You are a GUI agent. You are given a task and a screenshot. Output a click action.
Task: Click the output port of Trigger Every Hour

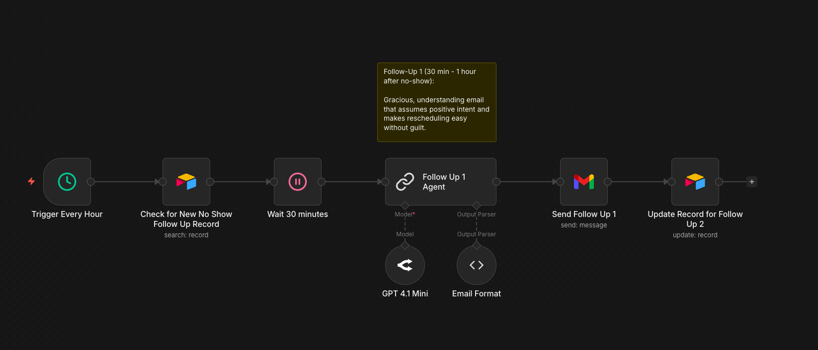click(x=91, y=182)
